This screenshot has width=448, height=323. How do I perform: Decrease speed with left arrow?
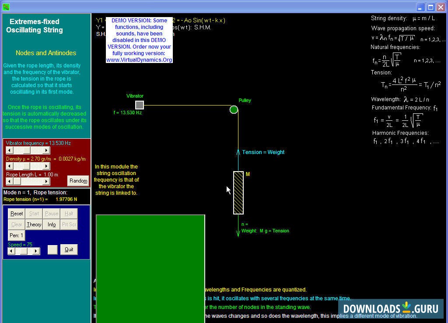11,251
